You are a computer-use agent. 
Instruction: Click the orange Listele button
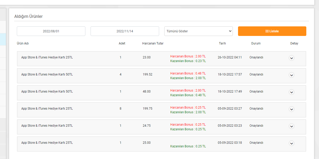pyautogui.click(x=272, y=31)
